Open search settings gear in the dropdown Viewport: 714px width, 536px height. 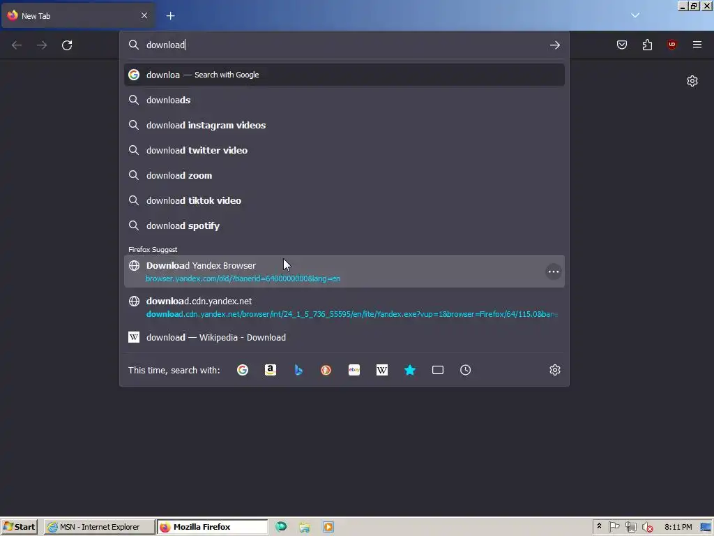point(554,370)
